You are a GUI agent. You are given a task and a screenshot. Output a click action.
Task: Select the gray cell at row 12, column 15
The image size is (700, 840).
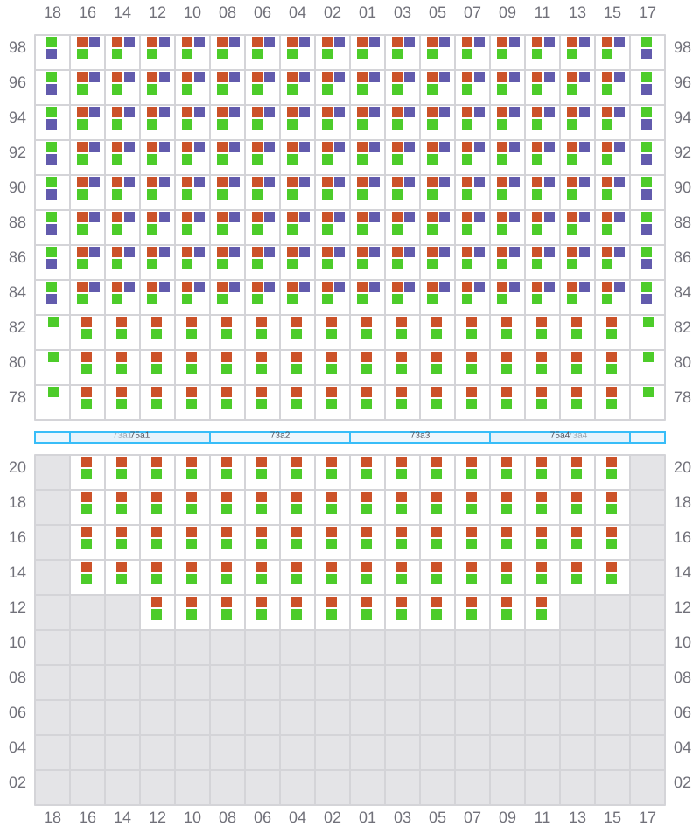(x=612, y=612)
